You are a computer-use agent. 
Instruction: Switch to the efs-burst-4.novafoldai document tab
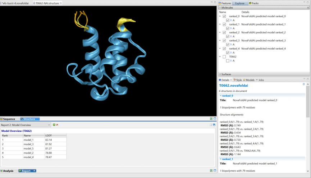[15, 3]
